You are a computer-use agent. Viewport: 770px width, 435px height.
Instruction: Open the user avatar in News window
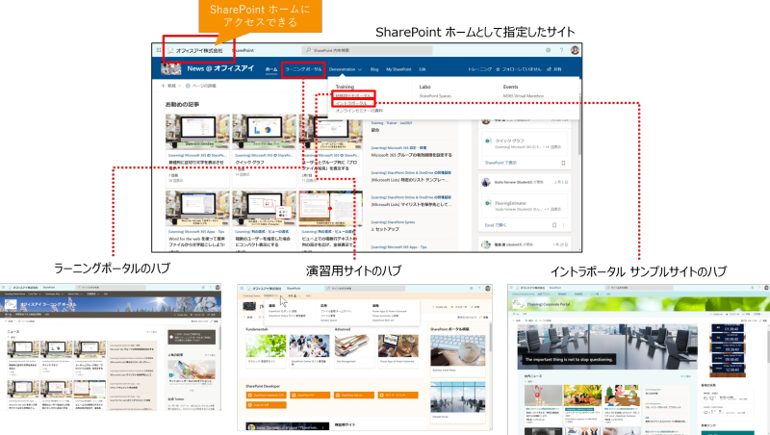575,50
